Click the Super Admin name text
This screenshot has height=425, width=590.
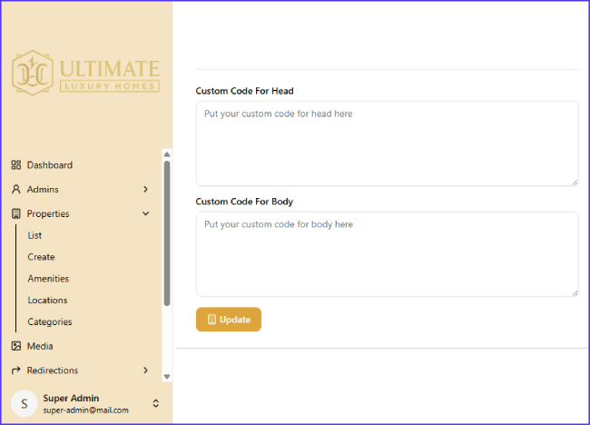pyautogui.click(x=71, y=398)
